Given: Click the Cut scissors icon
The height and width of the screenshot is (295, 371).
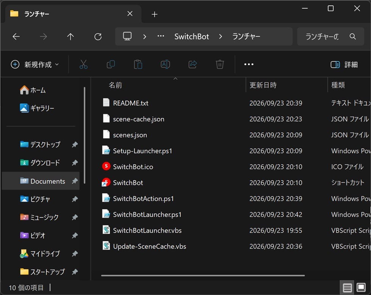Looking at the screenshot, I should point(83,64).
